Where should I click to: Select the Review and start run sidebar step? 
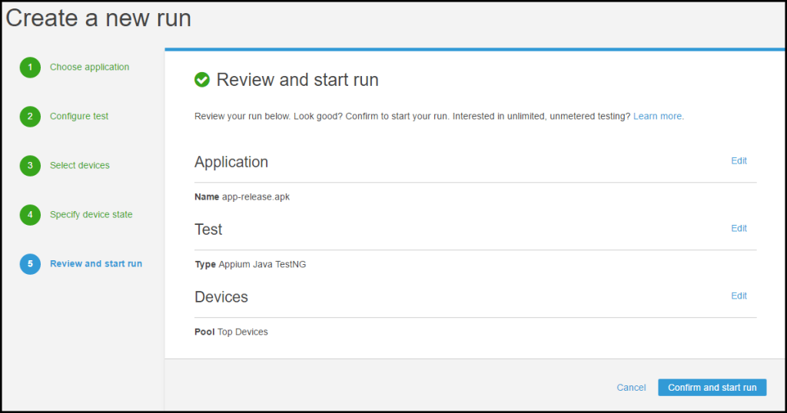[x=96, y=264]
